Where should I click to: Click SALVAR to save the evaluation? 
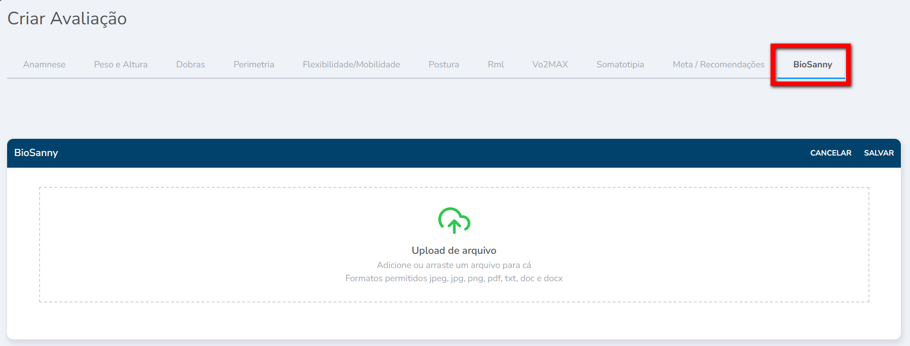[879, 153]
